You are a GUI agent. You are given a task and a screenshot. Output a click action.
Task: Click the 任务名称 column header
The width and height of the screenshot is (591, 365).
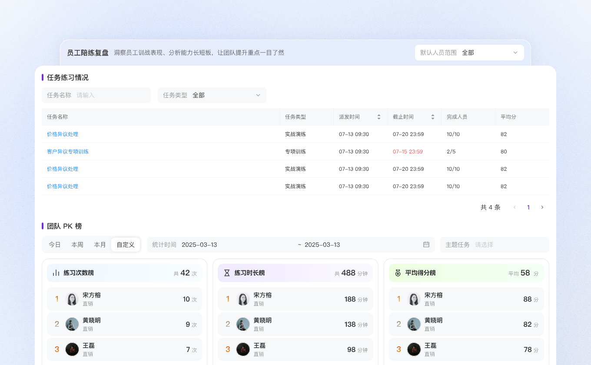point(57,117)
